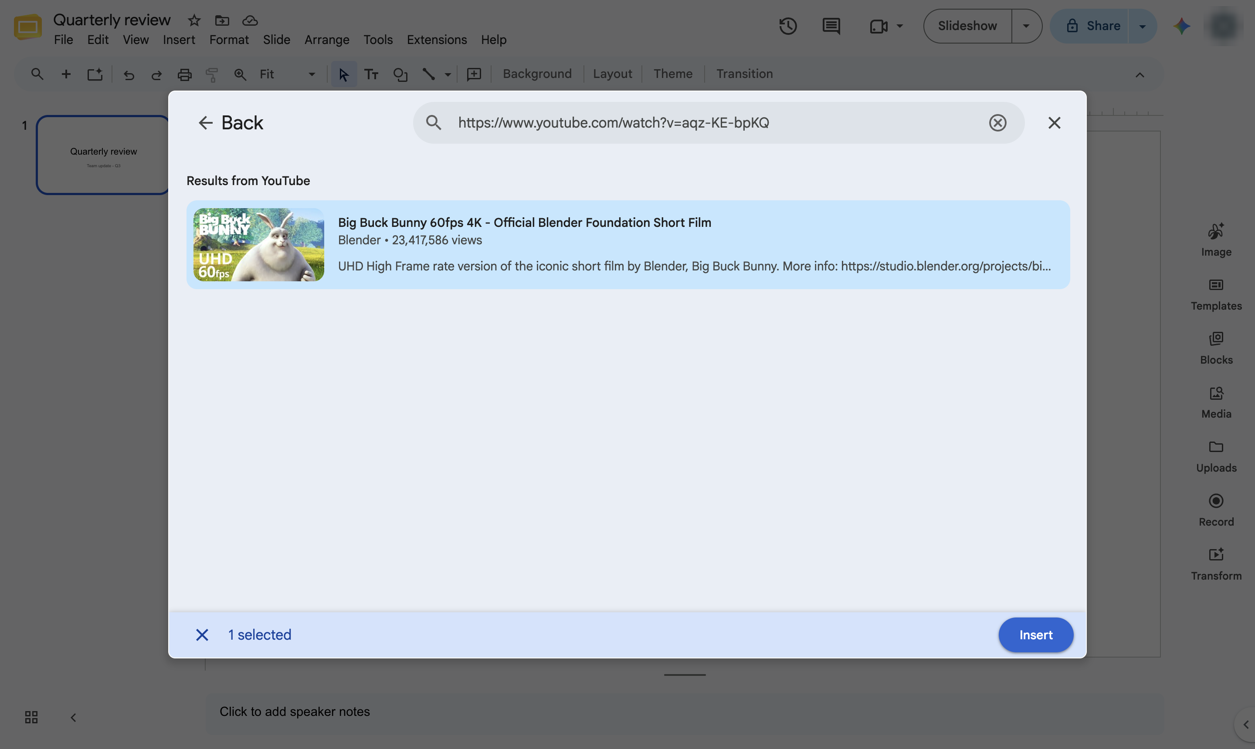Clear the YouTube URL search field
1255x749 pixels.
click(x=997, y=123)
